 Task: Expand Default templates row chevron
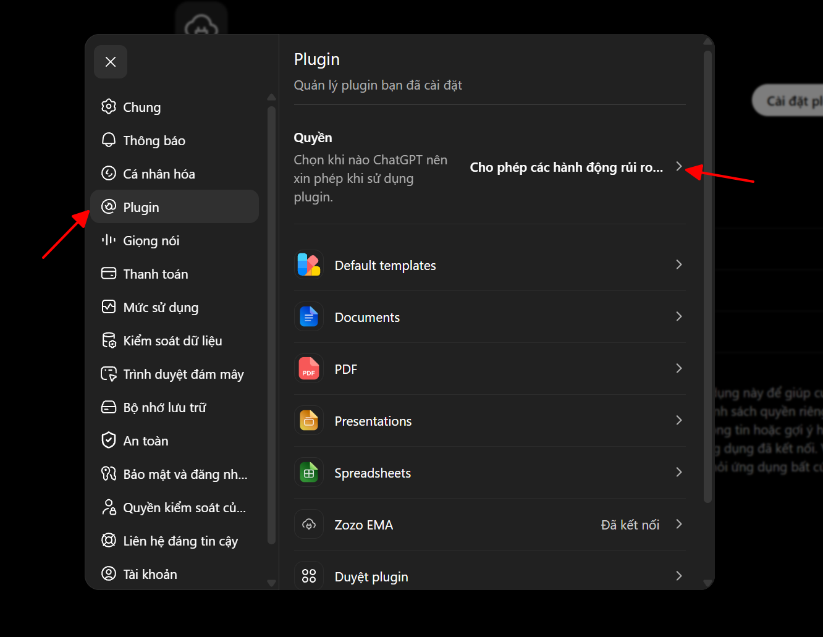click(679, 264)
